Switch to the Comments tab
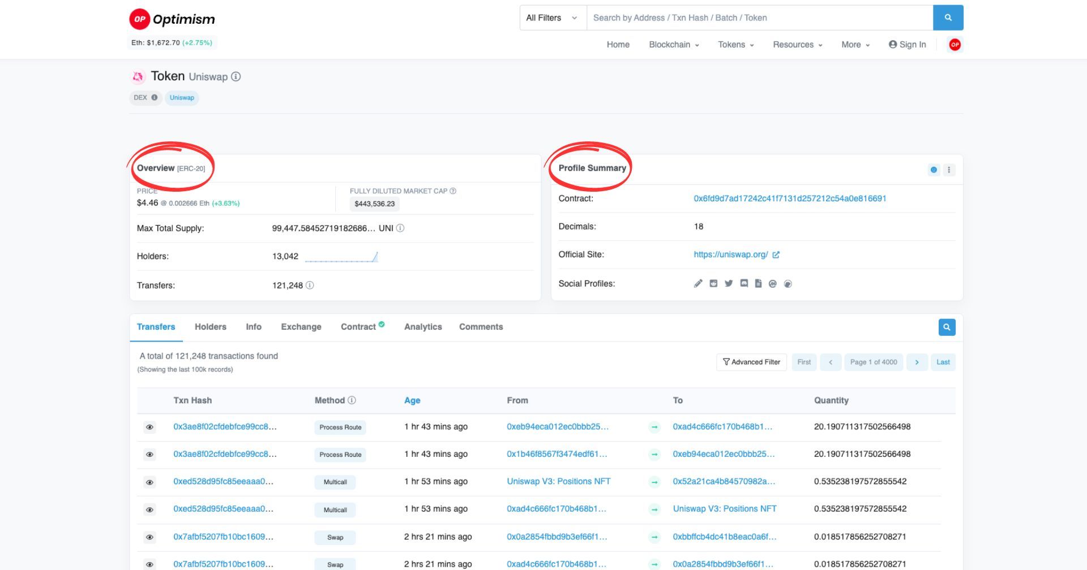The image size is (1087, 570). (481, 327)
